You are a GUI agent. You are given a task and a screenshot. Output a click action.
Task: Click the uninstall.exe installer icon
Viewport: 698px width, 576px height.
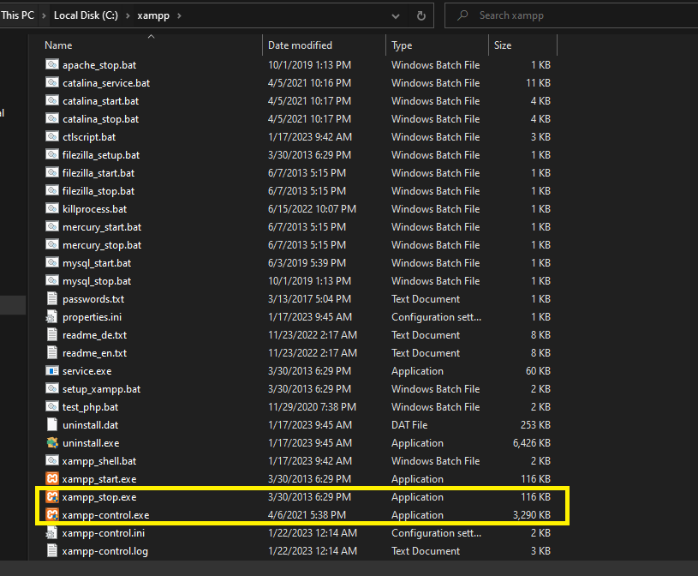coord(52,443)
